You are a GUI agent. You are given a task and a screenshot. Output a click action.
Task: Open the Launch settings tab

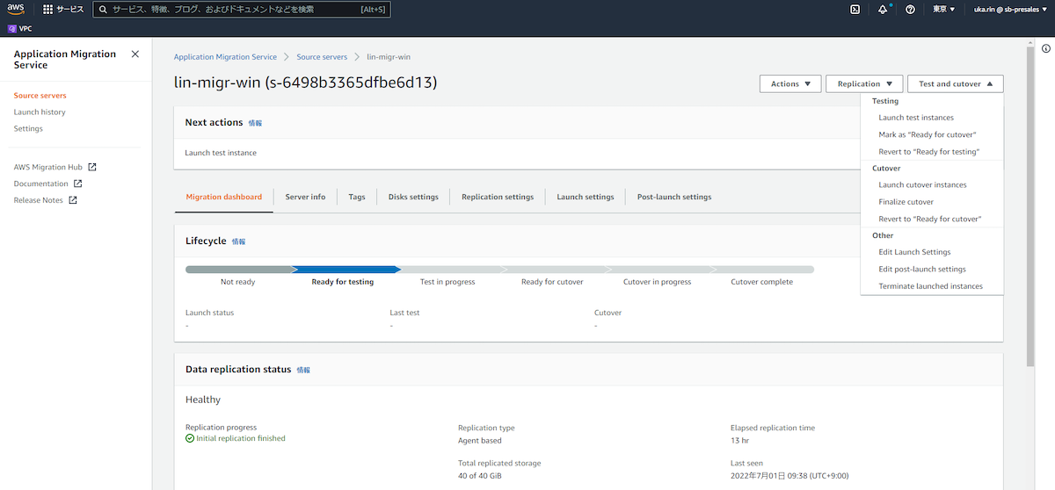(x=585, y=197)
